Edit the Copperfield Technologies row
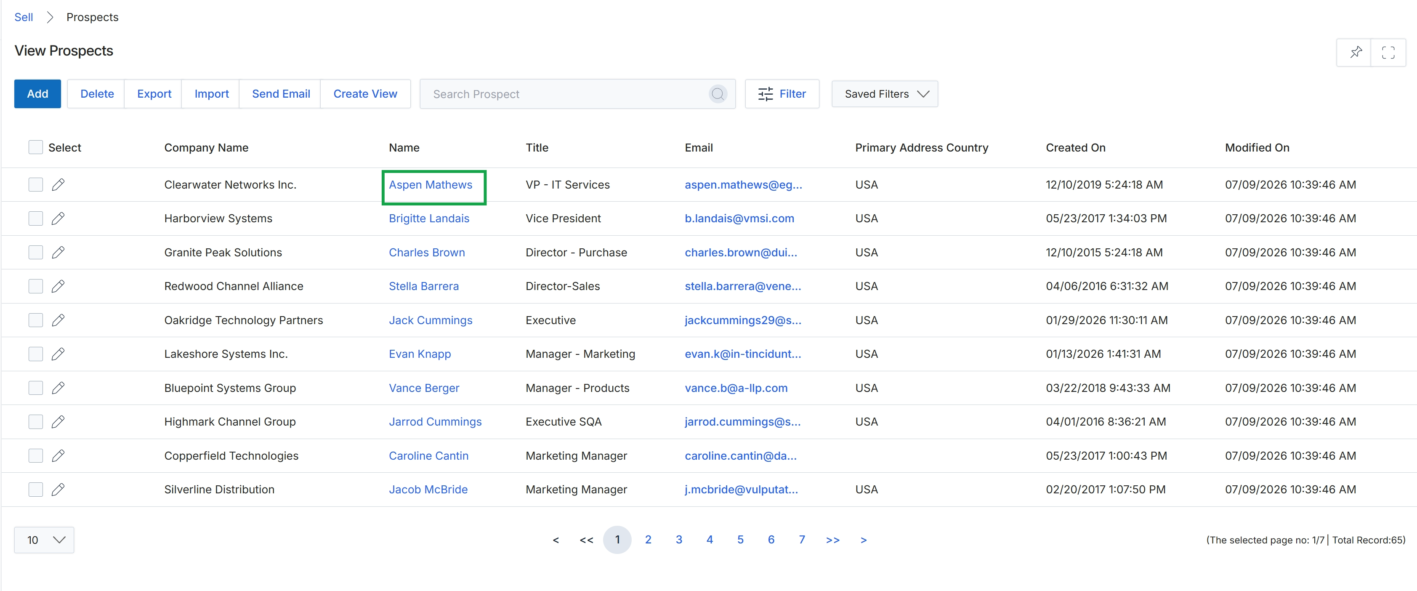 (x=58, y=455)
